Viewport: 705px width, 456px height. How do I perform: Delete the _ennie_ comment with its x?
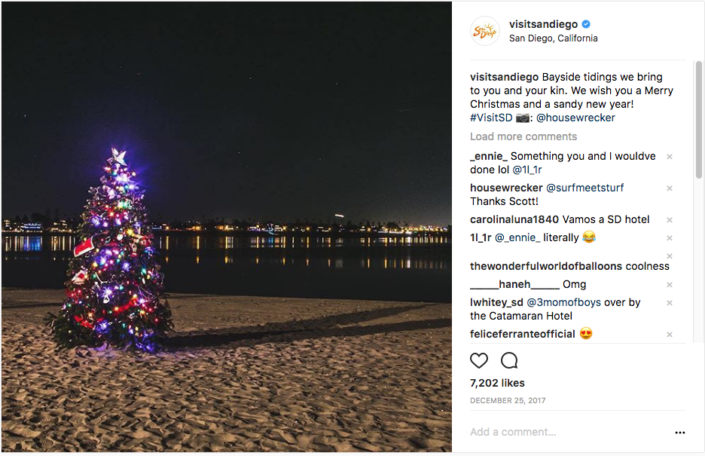[x=670, y=157]
